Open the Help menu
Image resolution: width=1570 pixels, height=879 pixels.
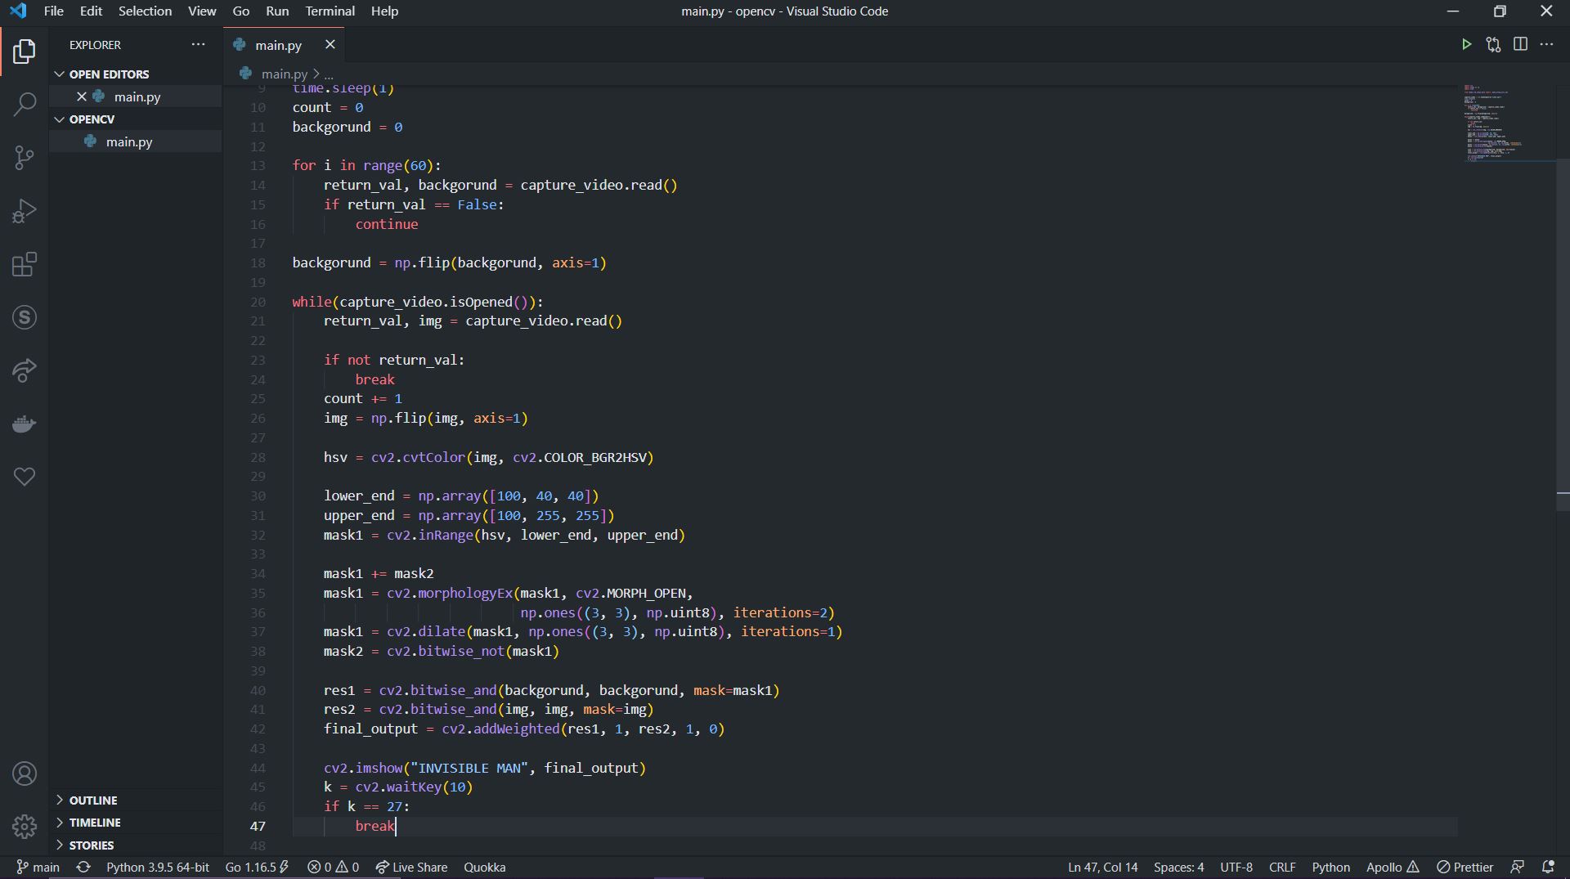click(x=384, y=11)
